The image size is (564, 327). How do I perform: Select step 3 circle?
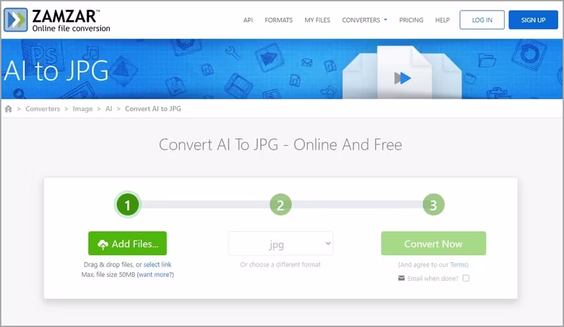click(x=433, y=205)
